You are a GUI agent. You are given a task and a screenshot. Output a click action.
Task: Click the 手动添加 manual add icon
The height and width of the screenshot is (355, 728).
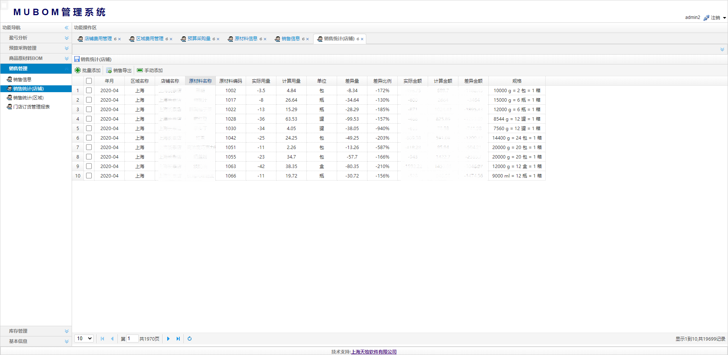tap(140, 70)
